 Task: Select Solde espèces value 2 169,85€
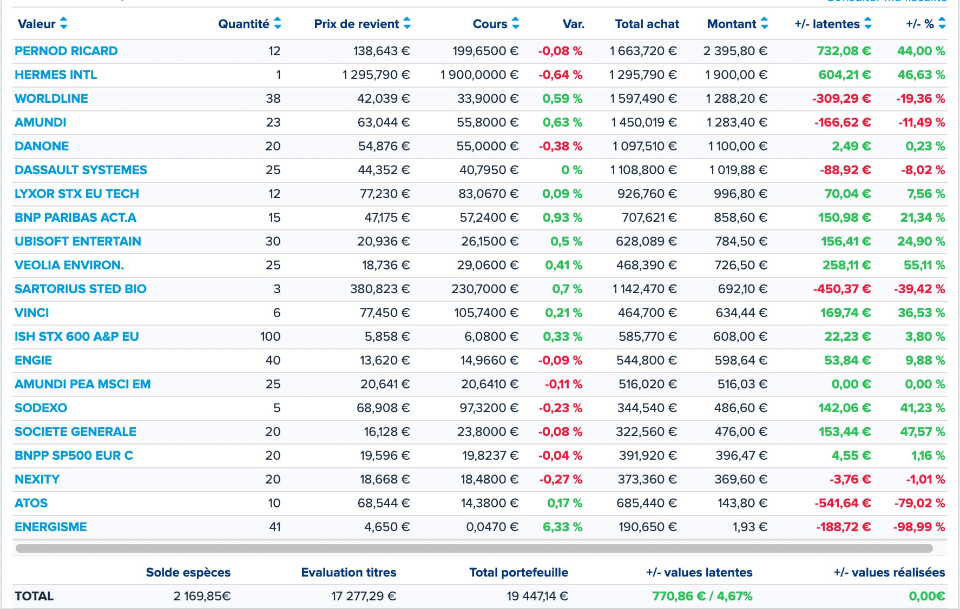[x=202, y=596]
